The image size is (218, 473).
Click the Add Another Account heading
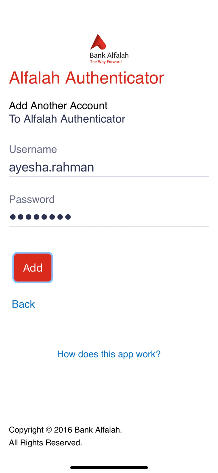pos(58,106)
